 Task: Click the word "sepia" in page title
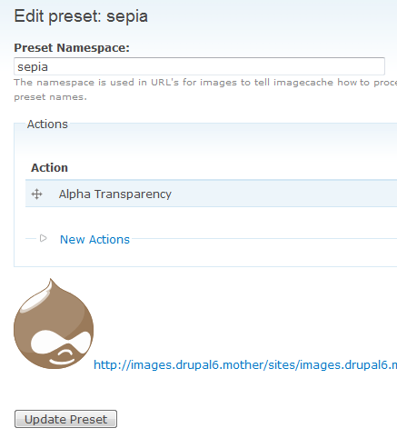(x=127, y=16)
